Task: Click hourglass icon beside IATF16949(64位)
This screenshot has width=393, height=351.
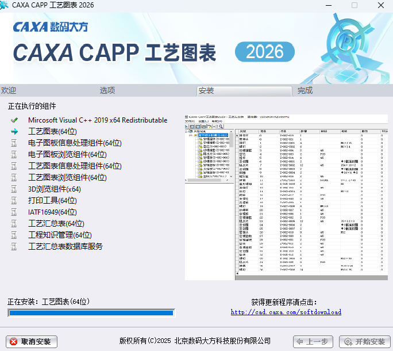Action: click(x=14, y=212)
